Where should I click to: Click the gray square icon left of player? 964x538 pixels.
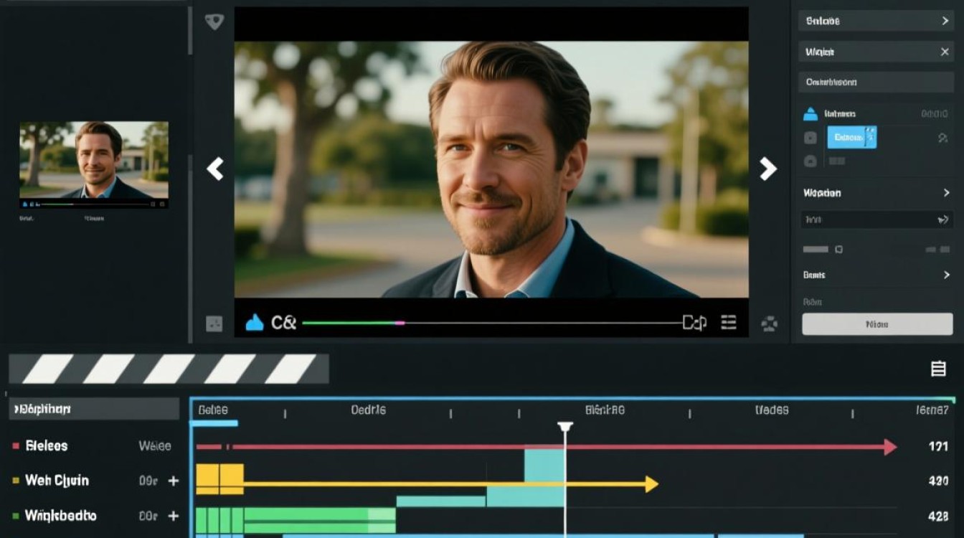(214, 324)
